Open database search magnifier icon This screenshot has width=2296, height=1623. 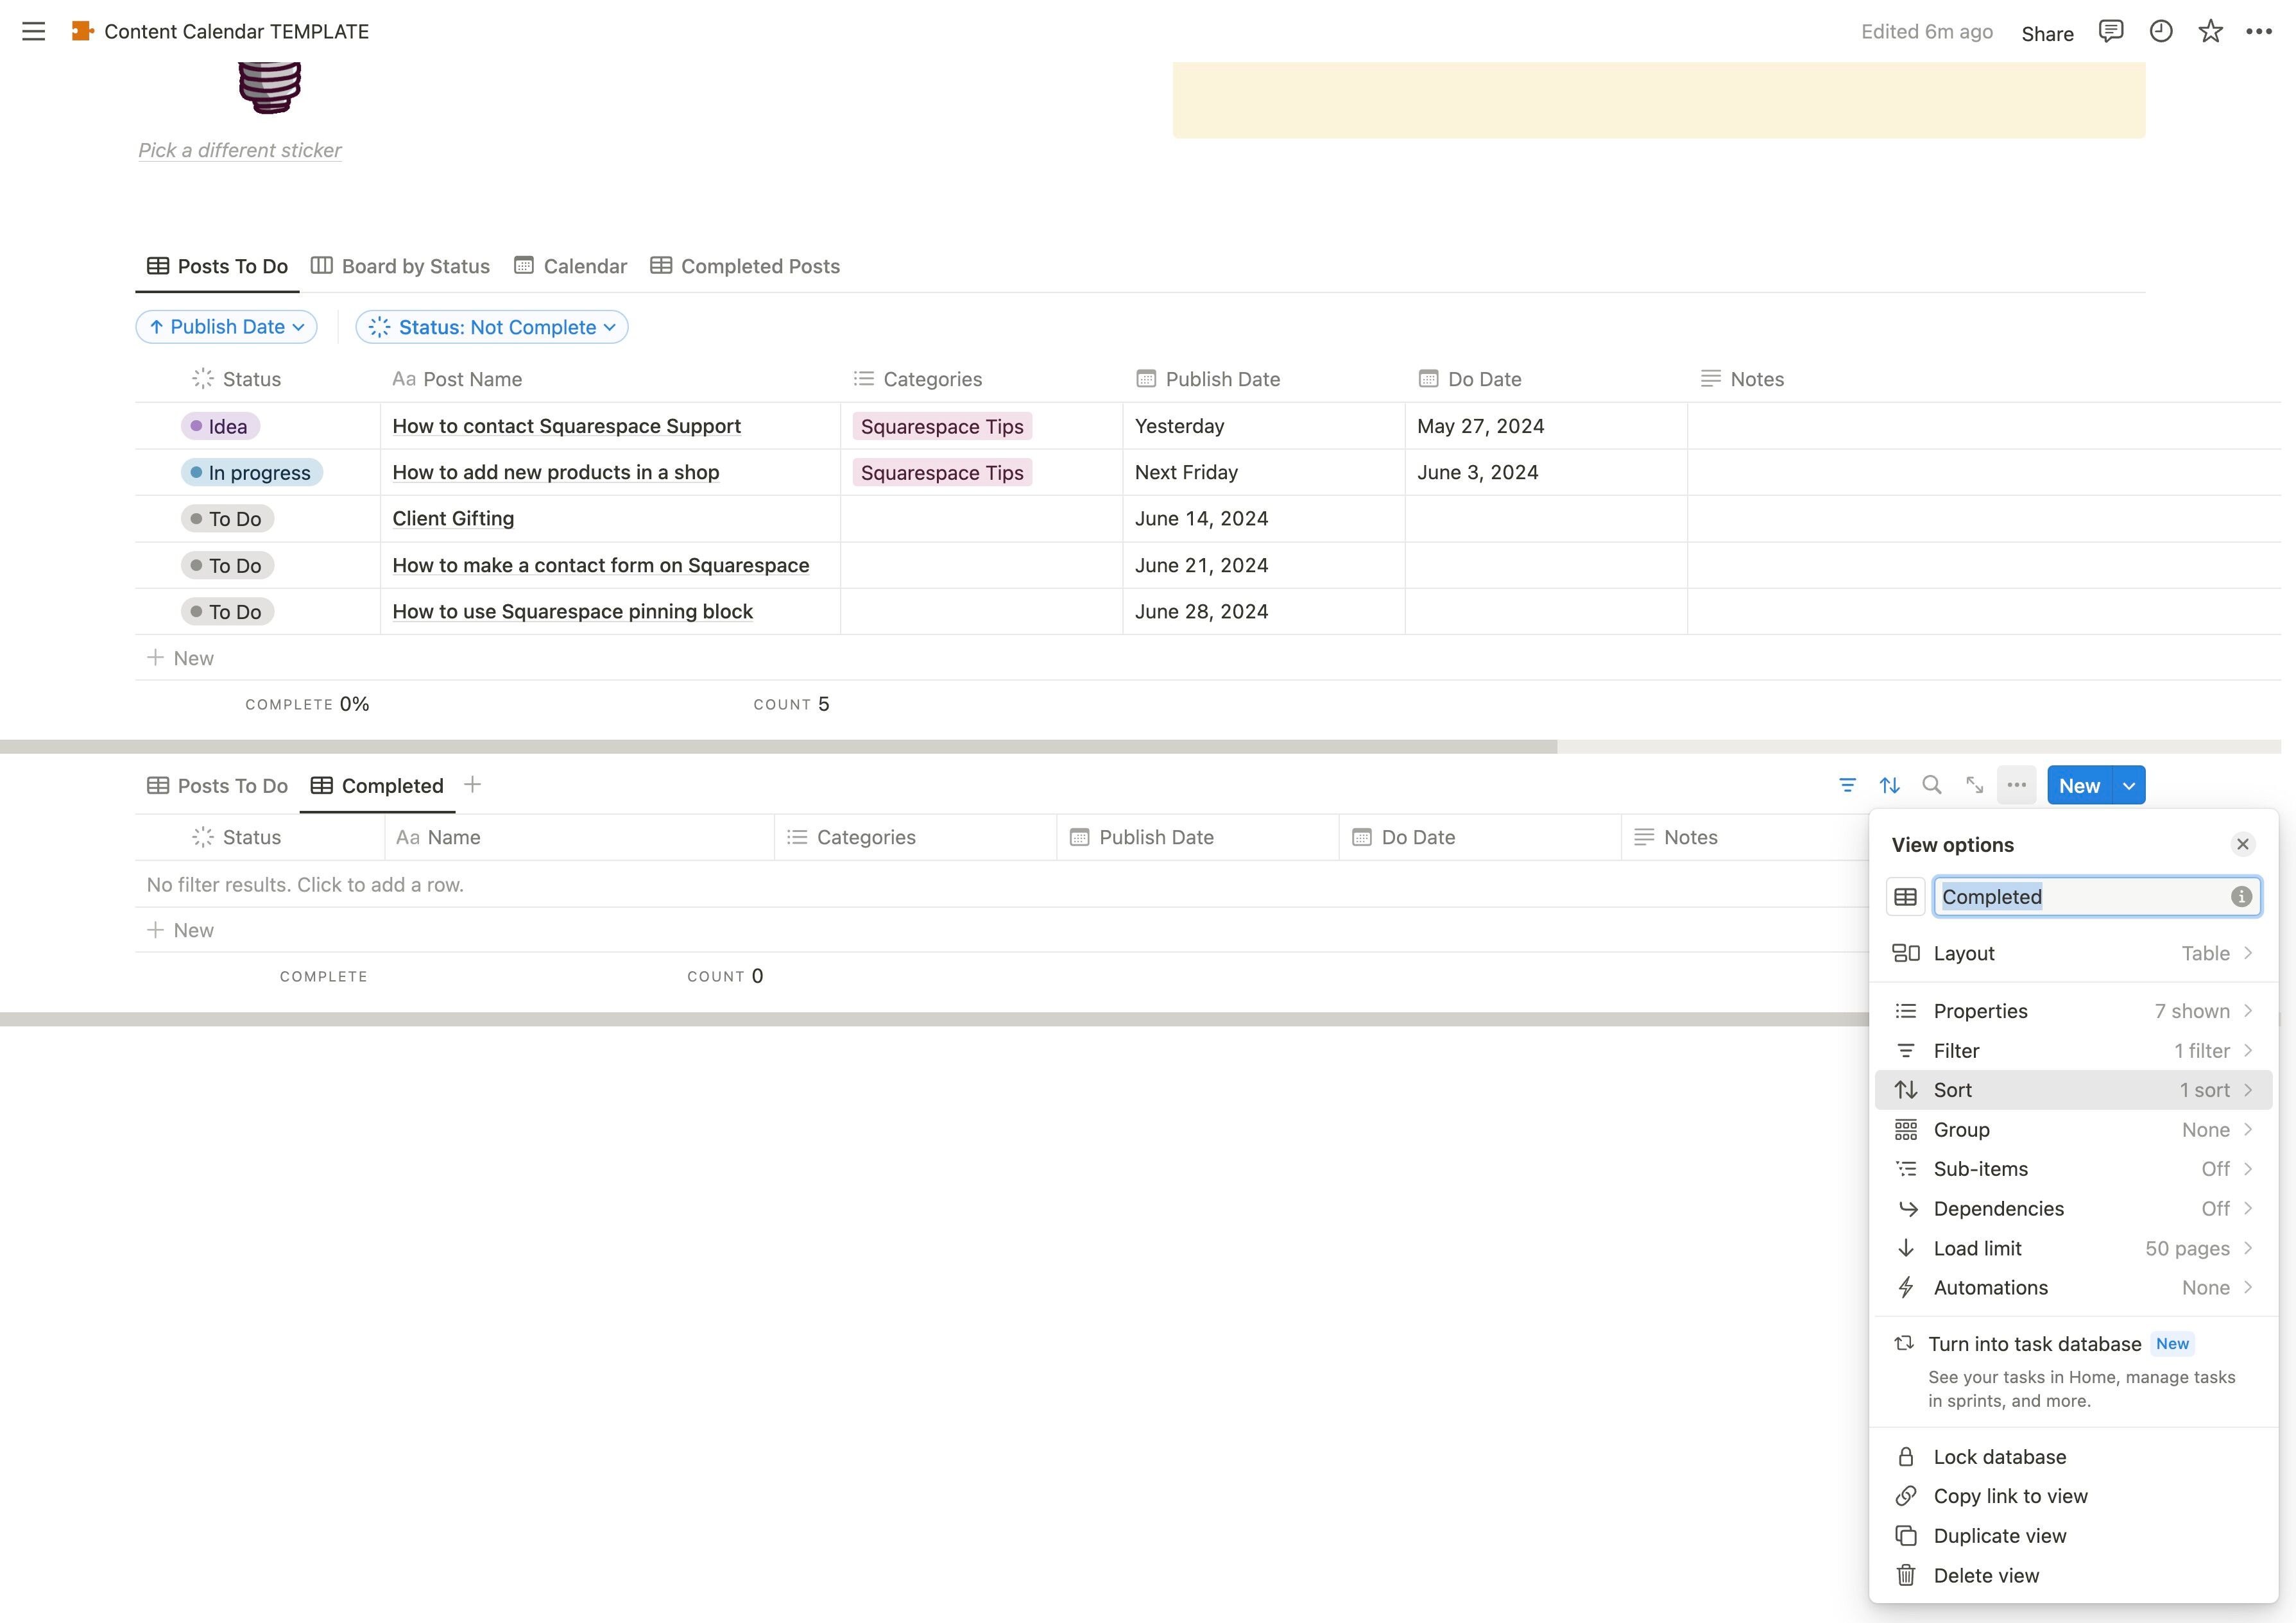1932,785
